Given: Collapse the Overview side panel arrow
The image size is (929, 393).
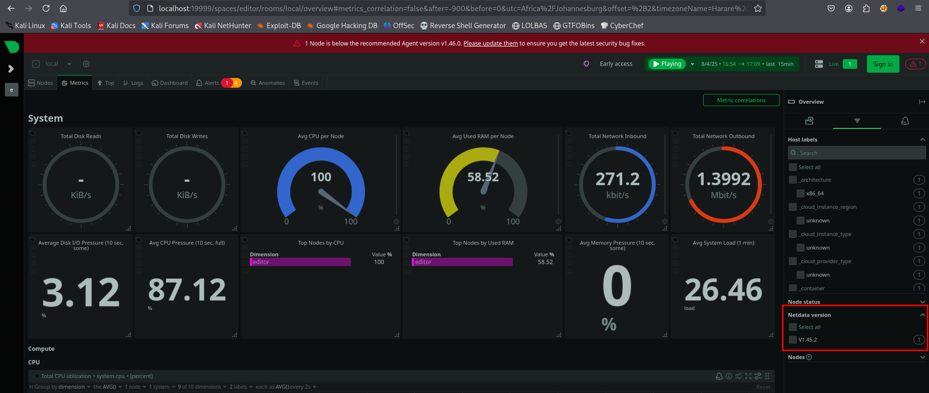Looking at the screenshot, I should click(x=922, y=102).
